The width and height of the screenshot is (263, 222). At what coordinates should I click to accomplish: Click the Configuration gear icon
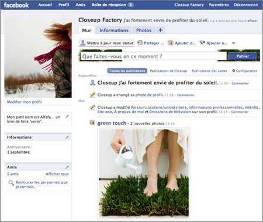pyautogui.click(x=234, y=71)
